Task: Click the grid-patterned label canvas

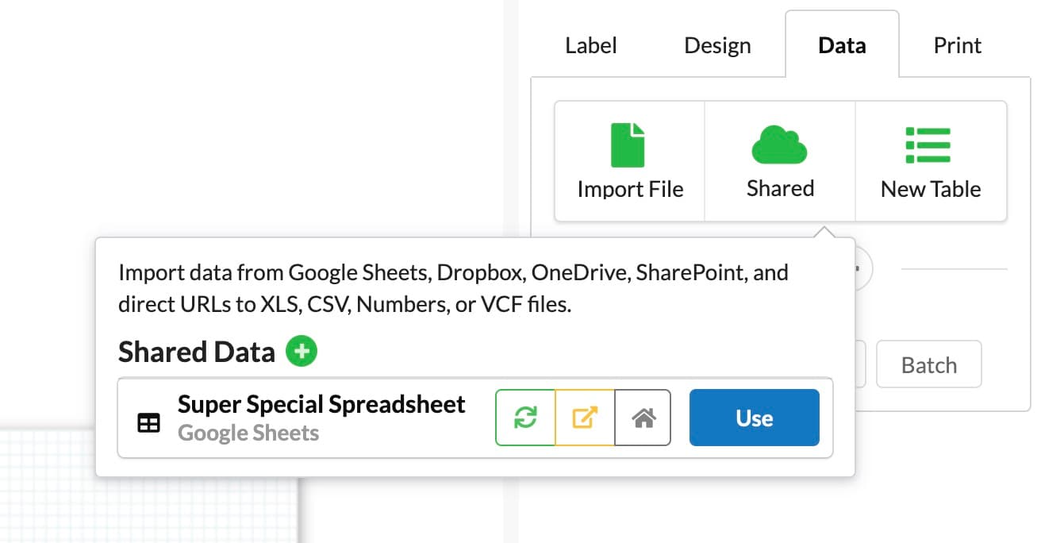Action: (143, 492)
